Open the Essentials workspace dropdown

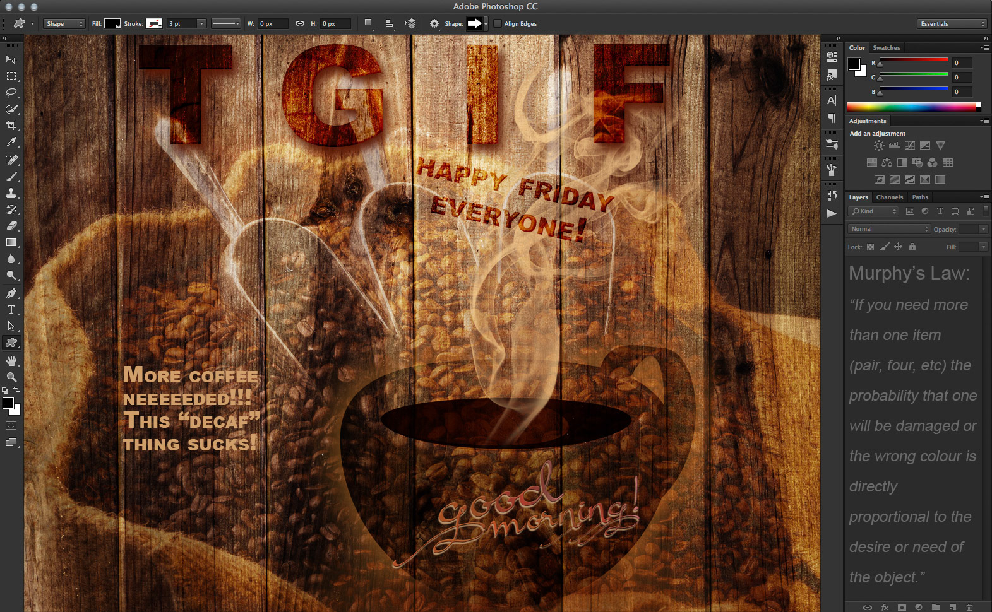click(952, 24)
